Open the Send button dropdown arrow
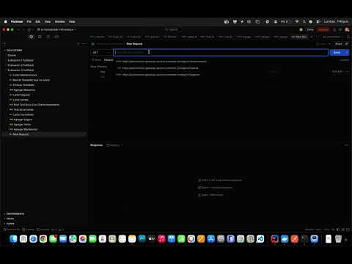 pos(347,52)
